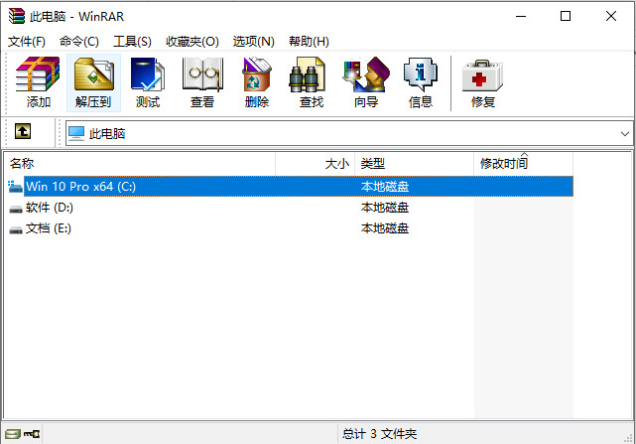Open the 文件(F) menu
This screenshot has height=444, width=636.
coord(27,42)
